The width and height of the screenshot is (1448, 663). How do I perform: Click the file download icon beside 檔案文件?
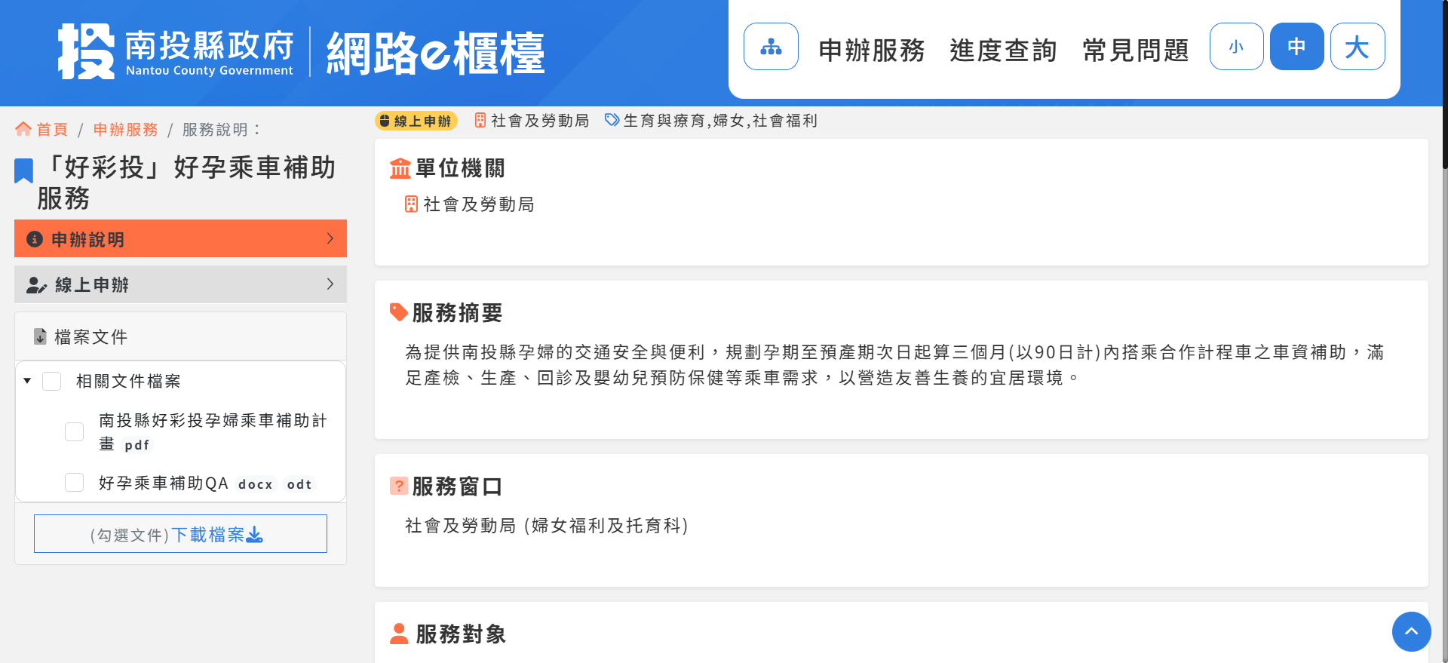click(41, 336)
